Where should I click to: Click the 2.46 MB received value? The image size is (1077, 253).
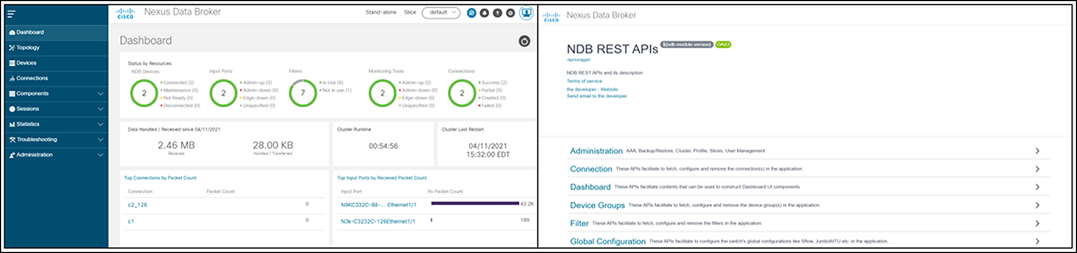point(176,145)
